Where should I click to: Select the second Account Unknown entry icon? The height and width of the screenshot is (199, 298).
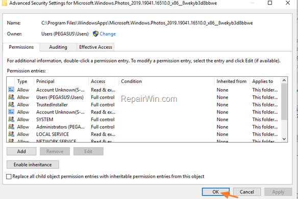11,112
